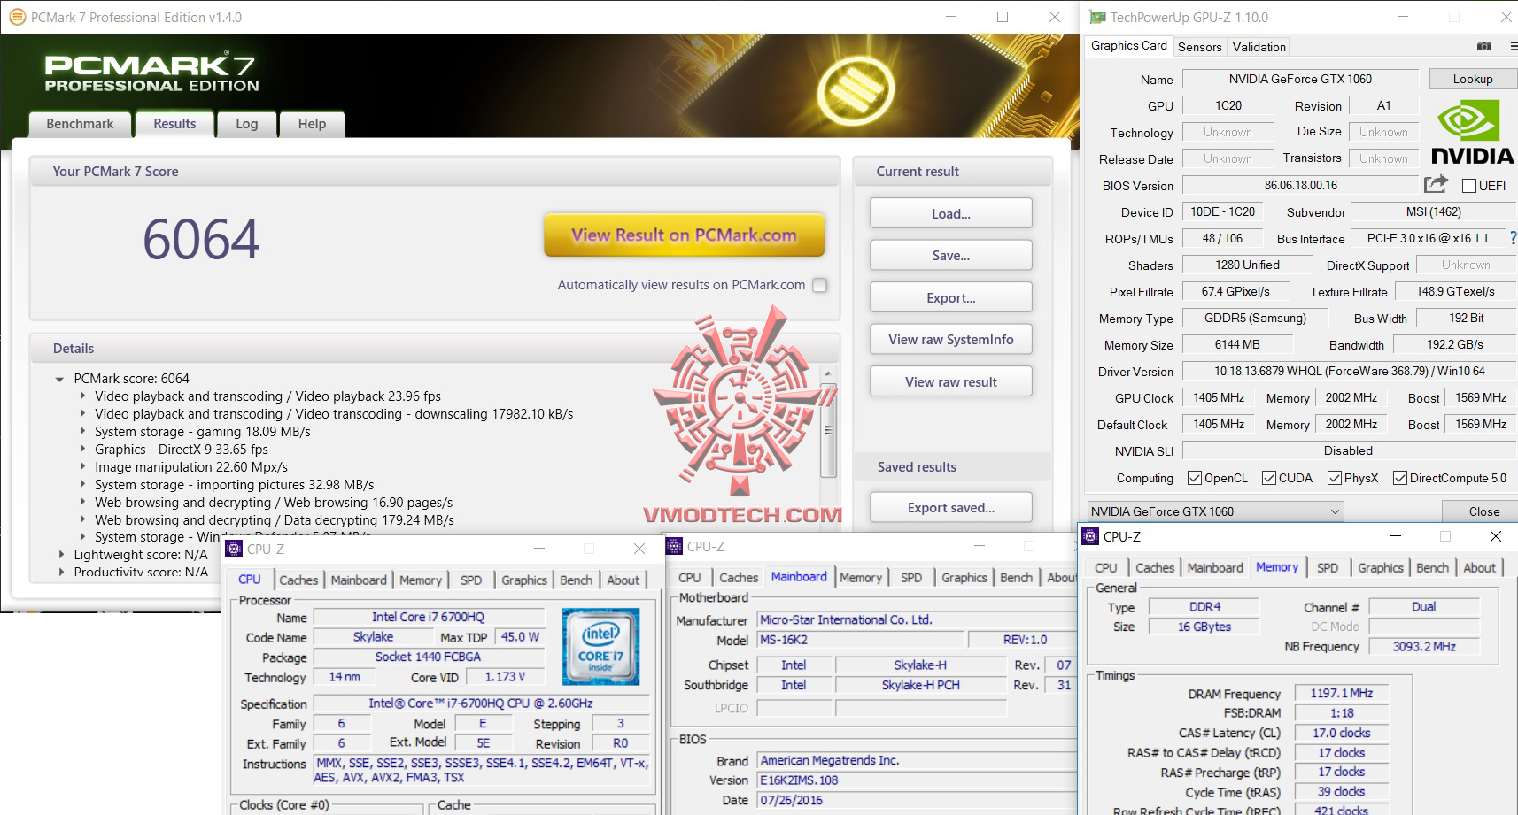Click the GPU-Z screenshot camera icon
1518x815 pixels.
(x=1484, y=46)
